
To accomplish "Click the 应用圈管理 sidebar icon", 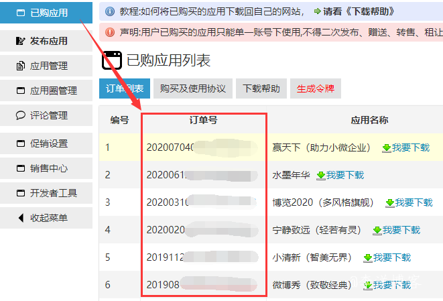I will tap(19, 91).
